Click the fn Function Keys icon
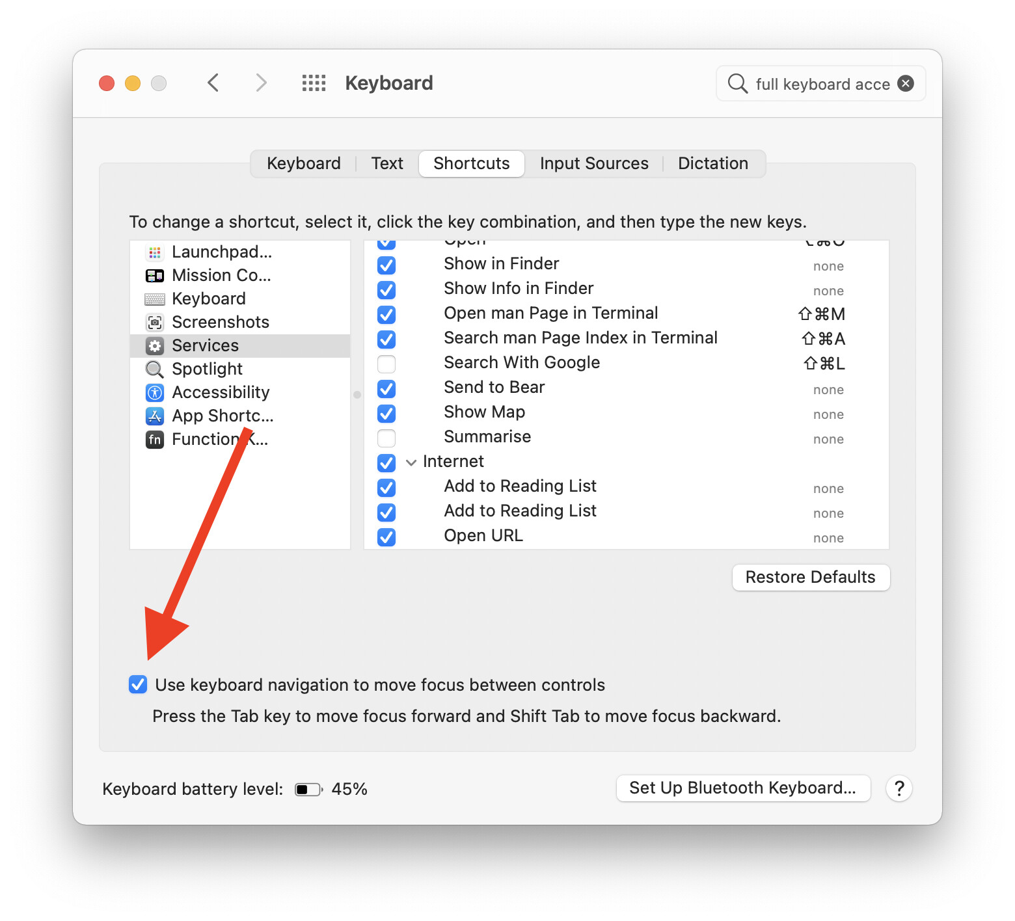 point(155,440)
